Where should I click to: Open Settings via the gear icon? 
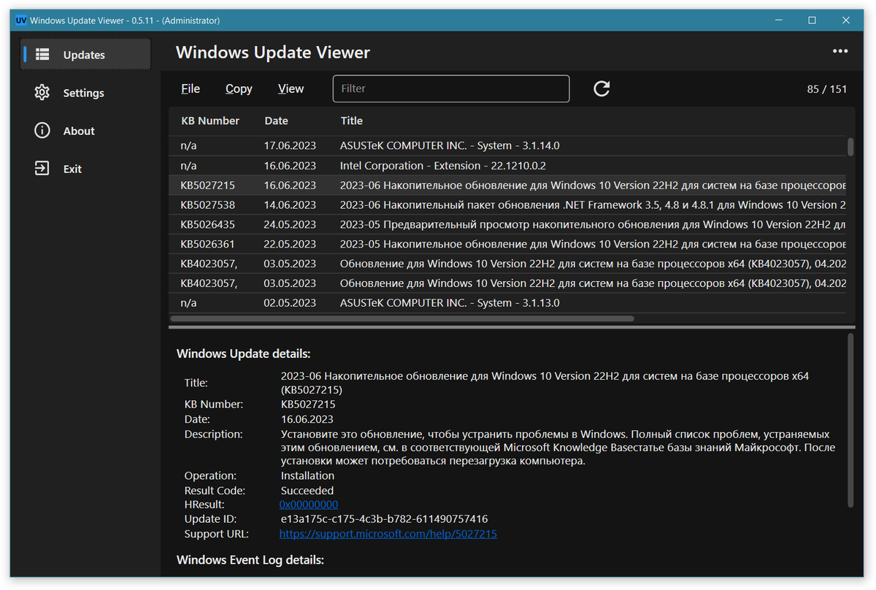click(x=42, y=93)
